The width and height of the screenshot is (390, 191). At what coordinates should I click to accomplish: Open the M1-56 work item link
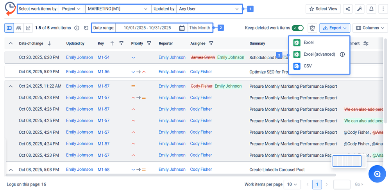(104, 72)
